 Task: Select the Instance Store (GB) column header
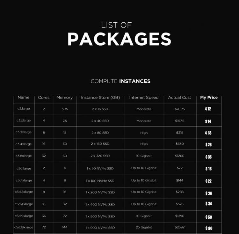pos(100,98)
